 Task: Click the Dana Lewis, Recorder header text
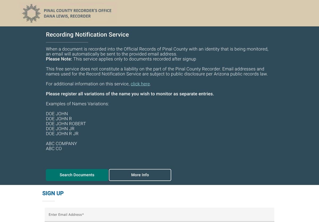pyautogui.click(x=67, y=16)
